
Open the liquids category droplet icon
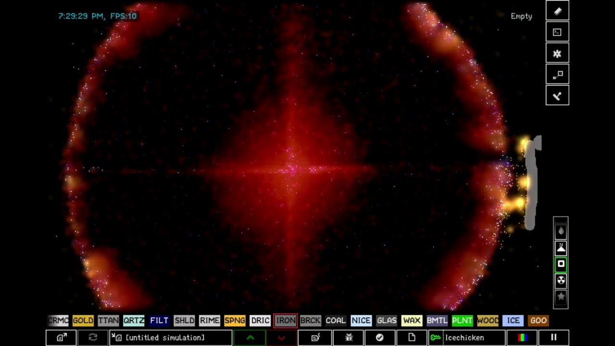point(561,231)
